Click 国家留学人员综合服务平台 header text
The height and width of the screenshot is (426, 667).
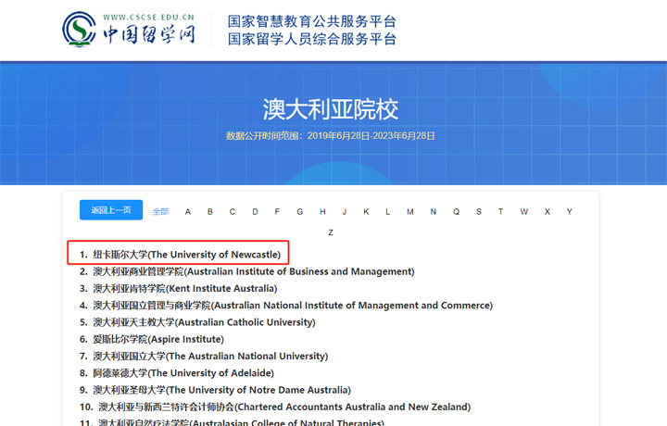click(312, 39)
